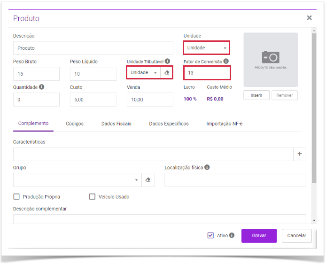Click the Peso Líquido field
Image resolution: width=326 pixels, height=264 pixels.
coord(93,74)
